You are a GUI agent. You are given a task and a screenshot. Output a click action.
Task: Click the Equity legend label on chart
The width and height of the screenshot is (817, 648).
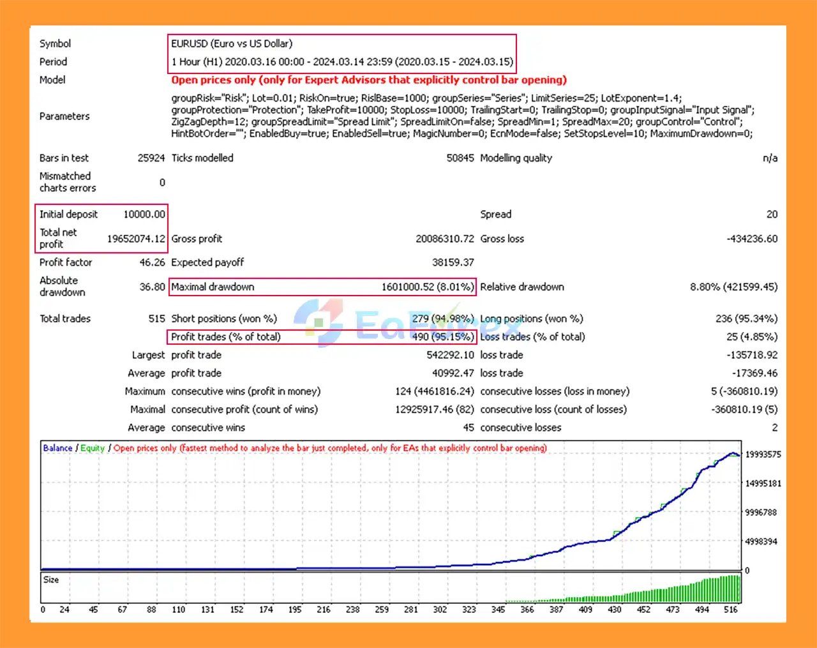click(x=93, y=448)
